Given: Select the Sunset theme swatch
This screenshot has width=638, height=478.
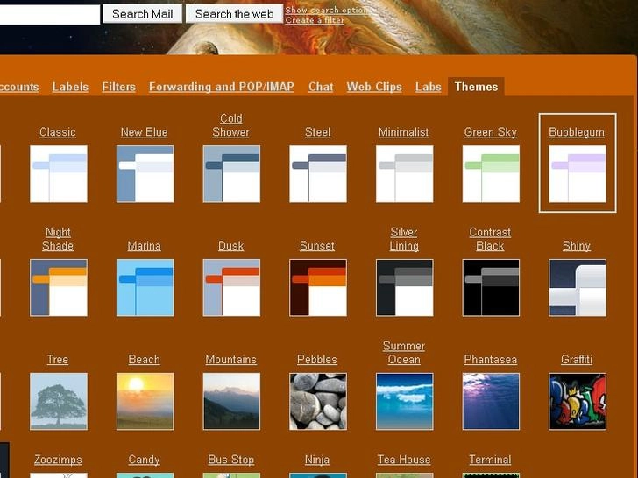Looking at the screenshot, I should (318, 288).
